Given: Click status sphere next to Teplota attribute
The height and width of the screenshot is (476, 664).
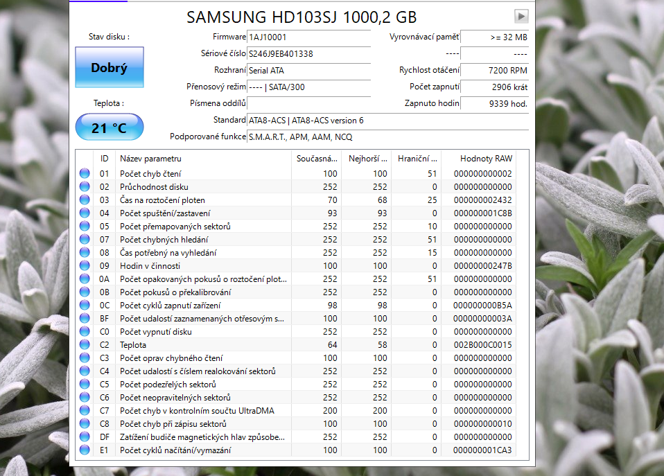Looking at the screenshot, I should pyautogui.click(x=85, y=344).
